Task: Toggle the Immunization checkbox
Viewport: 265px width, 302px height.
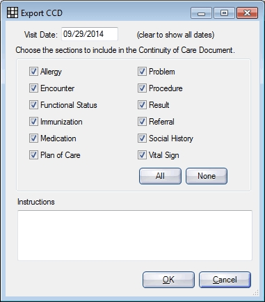Action: point(33,122)
